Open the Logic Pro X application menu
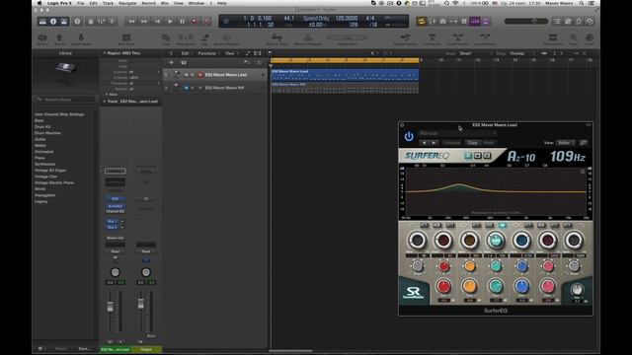This screenshot has width=632, height=355. [59, 3]
